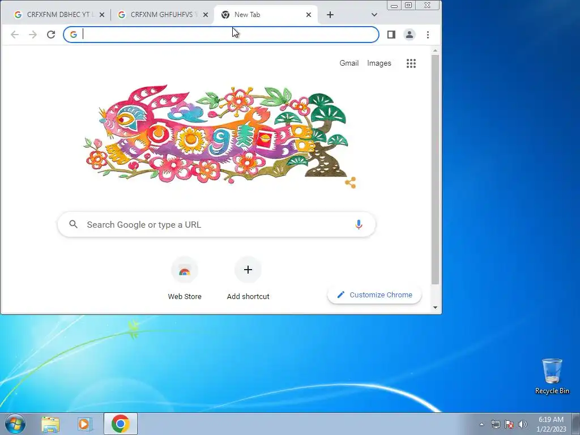
Task: Start voice search with the microphone
Action: [359, 224]
